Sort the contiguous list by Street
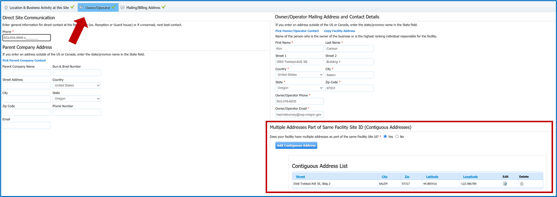Viewport: 557px width, 197px height. click(x=300, y=177)
